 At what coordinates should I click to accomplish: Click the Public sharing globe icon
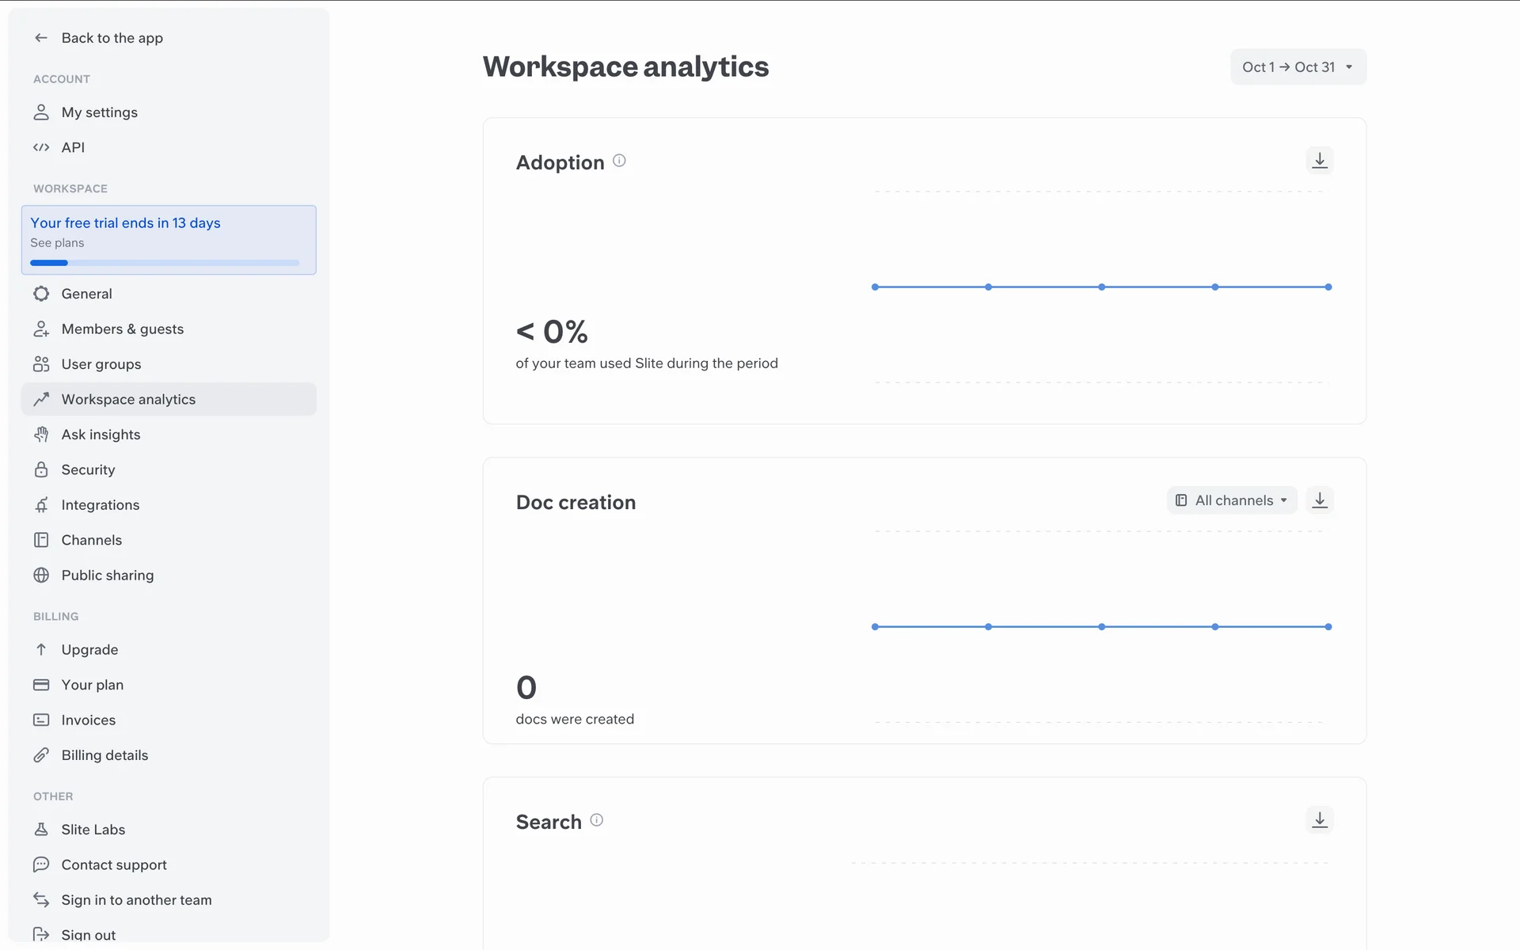point(41,576)
